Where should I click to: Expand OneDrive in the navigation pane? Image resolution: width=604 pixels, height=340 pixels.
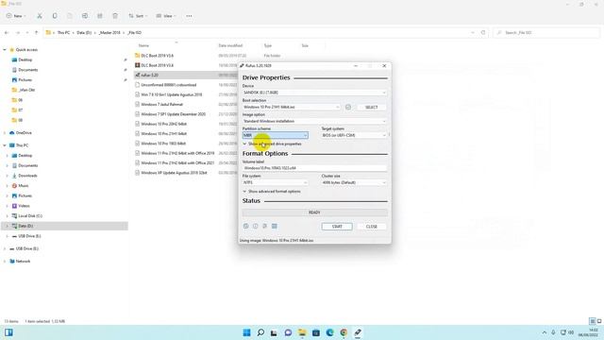coord(5,133)
